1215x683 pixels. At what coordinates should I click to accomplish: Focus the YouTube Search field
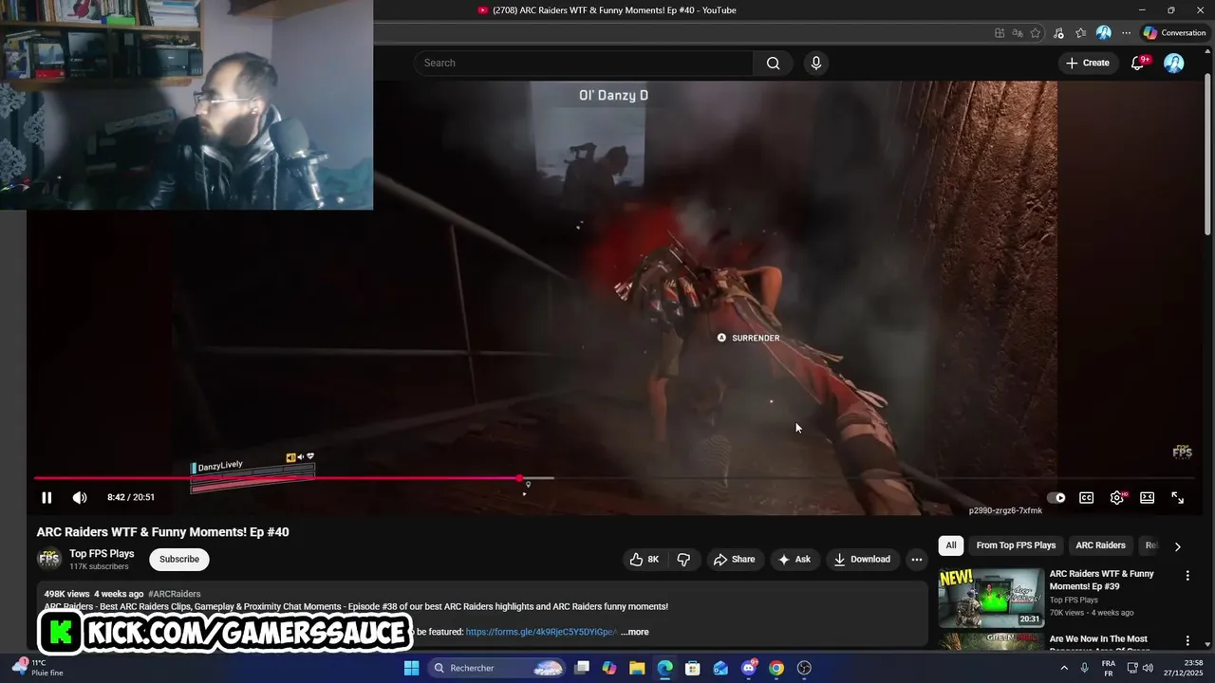[584, 63]
